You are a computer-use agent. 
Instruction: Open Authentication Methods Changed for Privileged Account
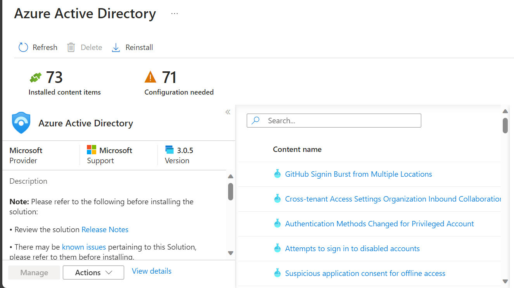tap(379, 224)
